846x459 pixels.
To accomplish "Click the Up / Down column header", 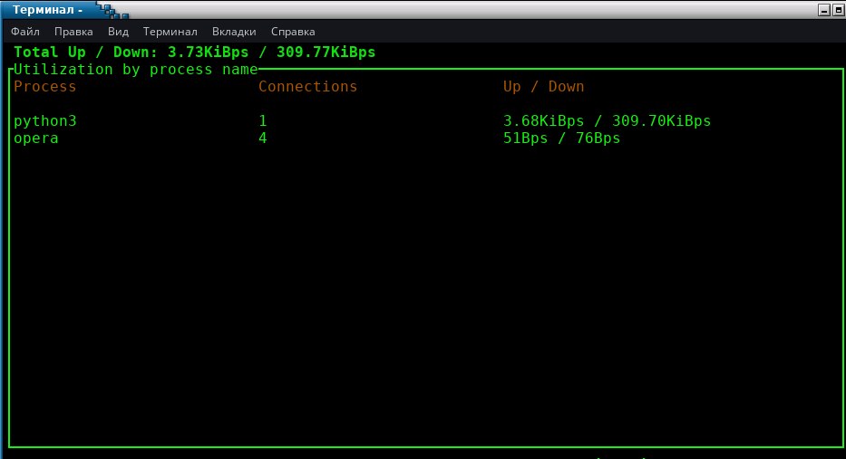I will pos(543,87).
